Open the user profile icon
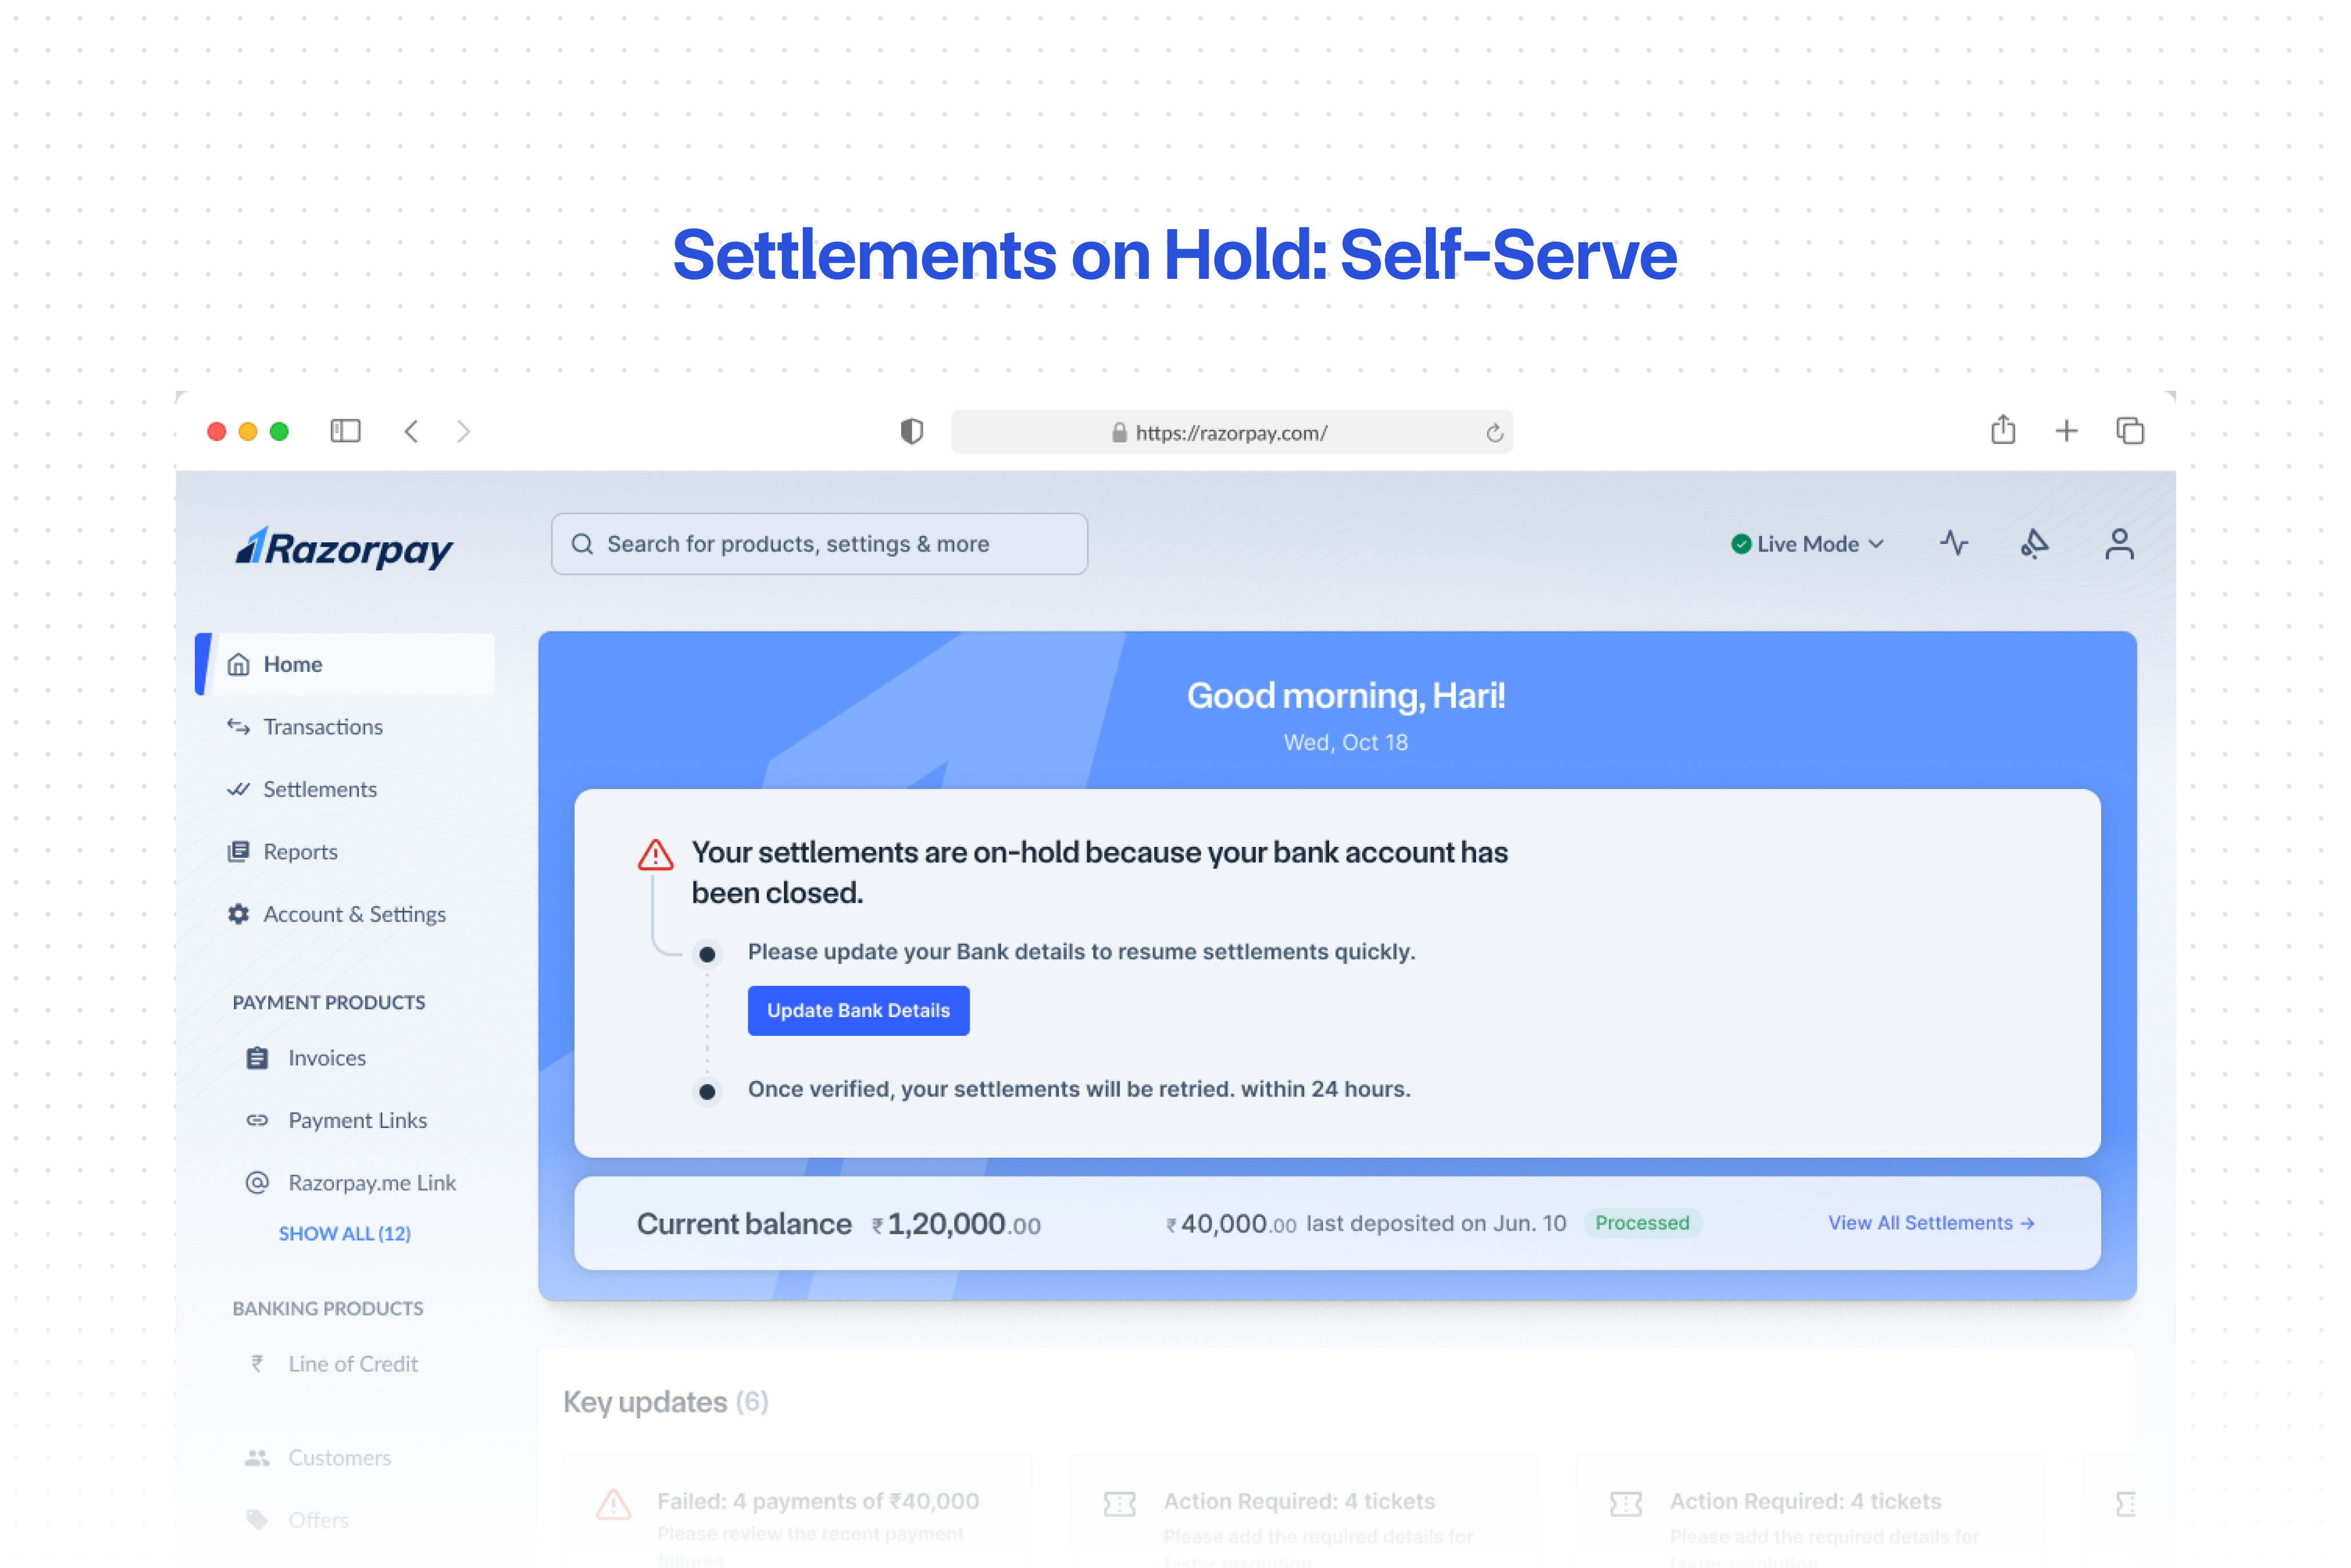This screenshot has width=2351, height=1568. click(2119, 544)
